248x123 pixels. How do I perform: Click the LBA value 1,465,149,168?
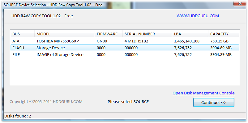(x=187, y=41)
